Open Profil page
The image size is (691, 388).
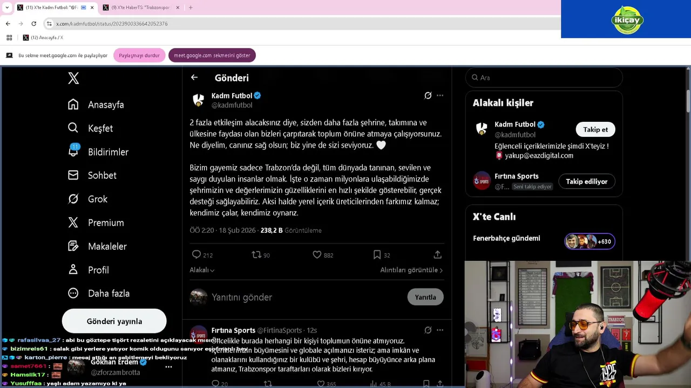[88, 270]
